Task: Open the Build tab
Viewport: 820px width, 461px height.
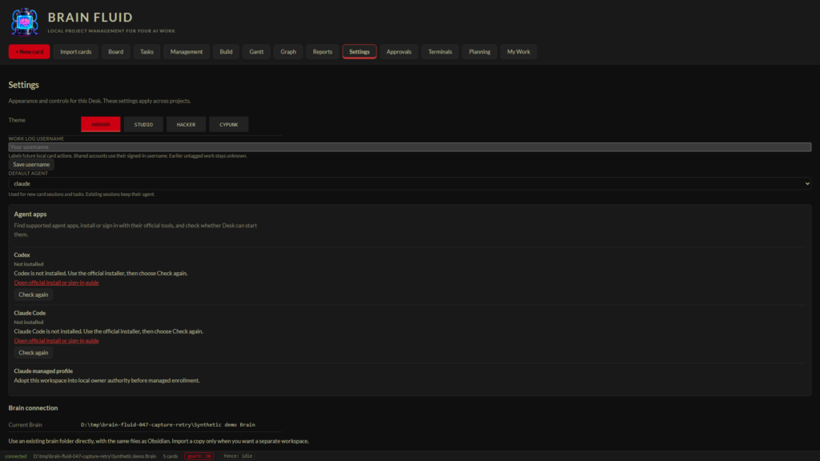Action: point(226,52)
